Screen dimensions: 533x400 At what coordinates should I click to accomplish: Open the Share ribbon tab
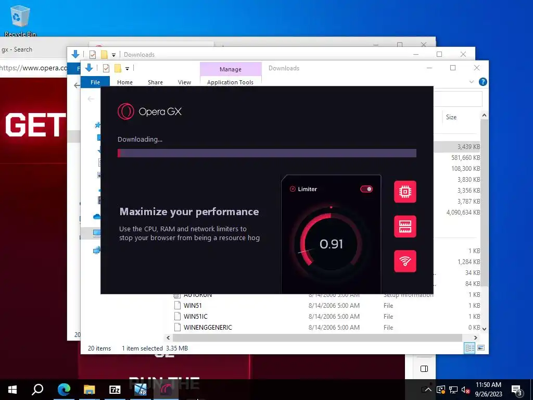[155, 82]
